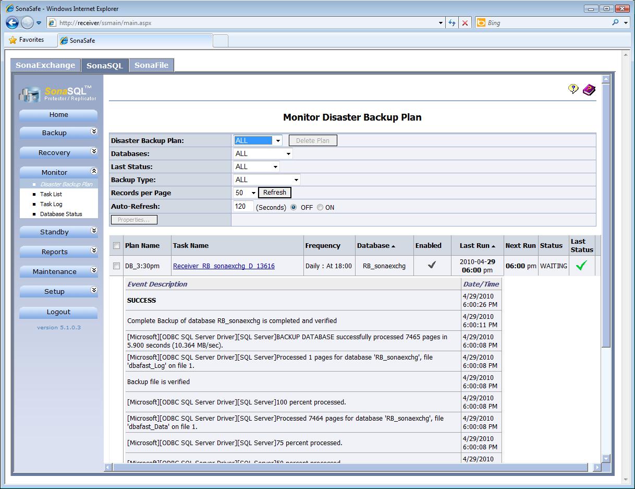Image resolution: width=635 pixels, height=489 pixels.
Task: Click the Auto-Refresh seconds input field
Action: coord(243,206)
